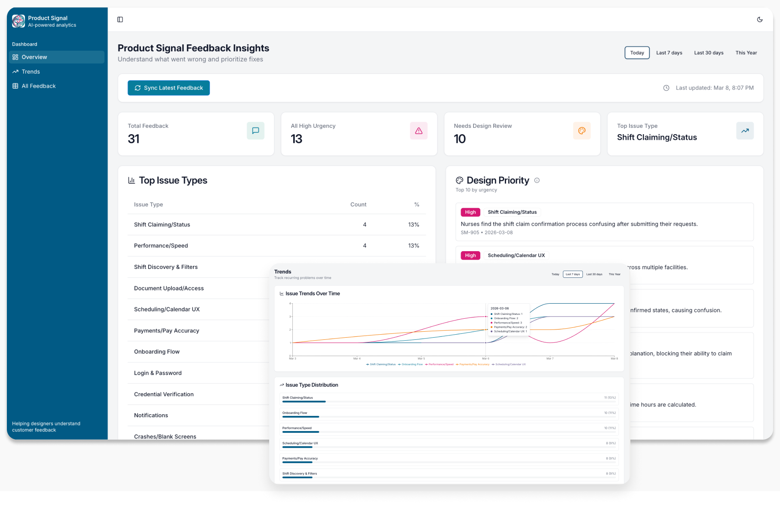Screen dimensions: 780x505
Task: Open the Total Feedback card
Action: pyautogui.click(x=196, y=134)
